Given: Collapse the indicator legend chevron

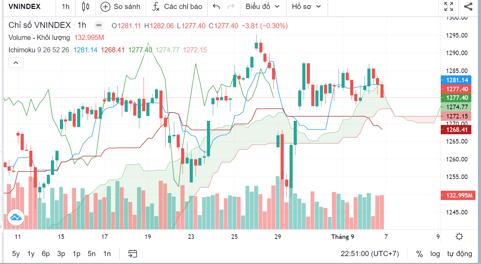Looking at the screenshot, I should (x=16, y=63).
